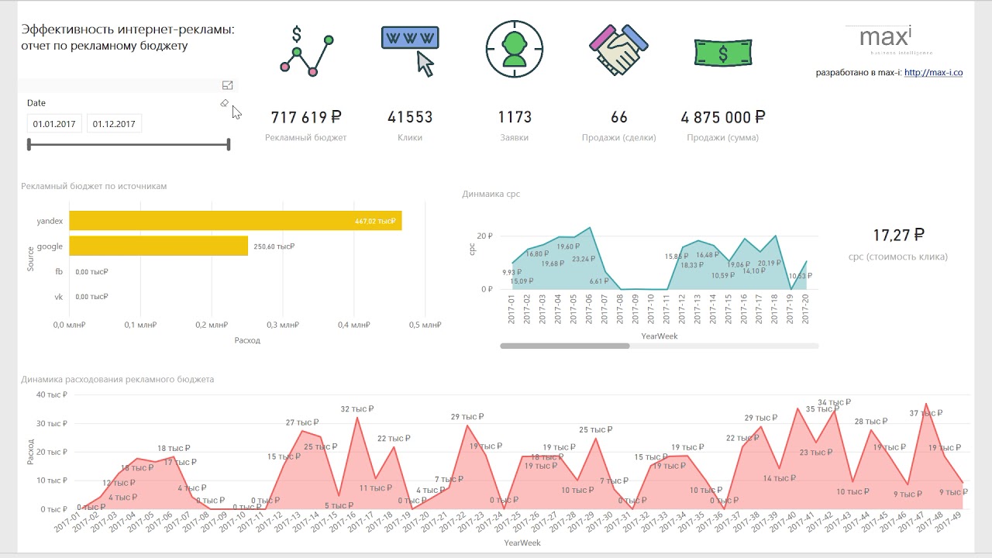Open the http://max-i.co link

(x=933, y=73)
